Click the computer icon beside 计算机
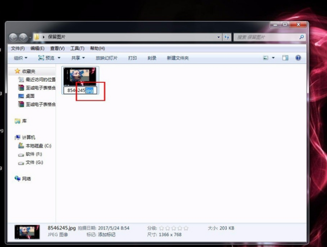Viewport: 327px width, 247px height. pos(17,137)
